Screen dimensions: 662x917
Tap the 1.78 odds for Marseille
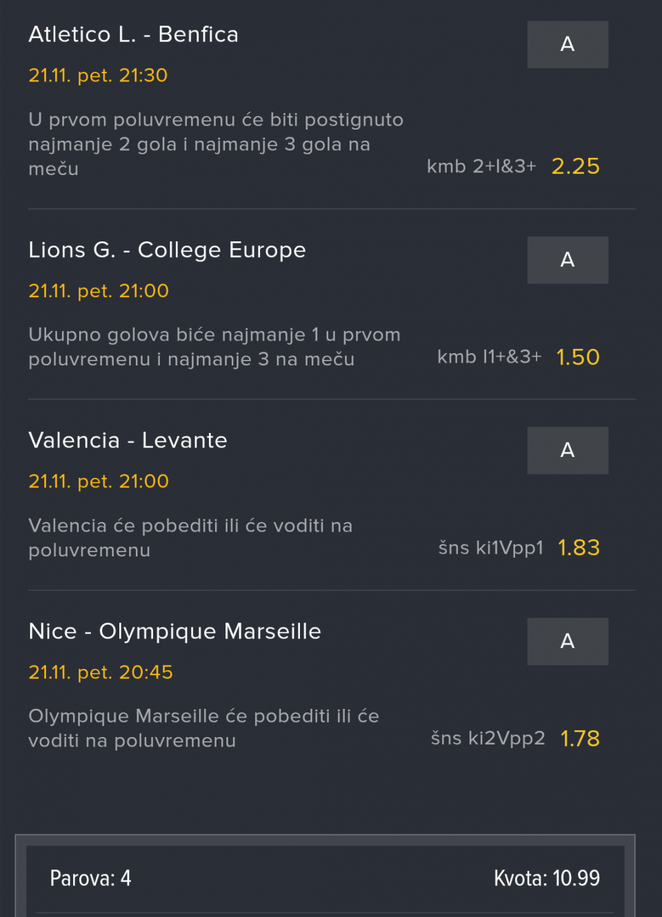pos(580,738)
